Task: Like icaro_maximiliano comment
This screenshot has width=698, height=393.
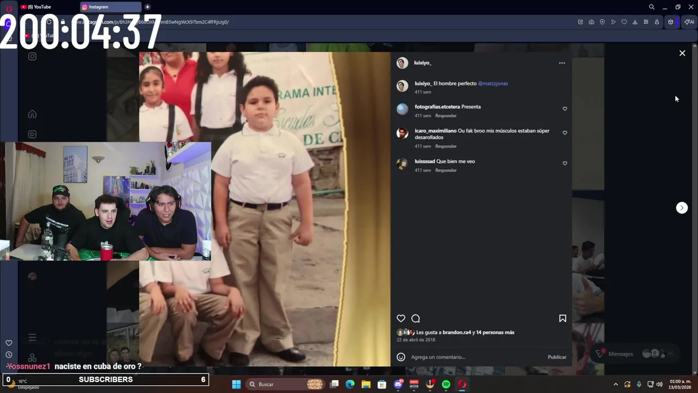Action: tap(564, 133)
